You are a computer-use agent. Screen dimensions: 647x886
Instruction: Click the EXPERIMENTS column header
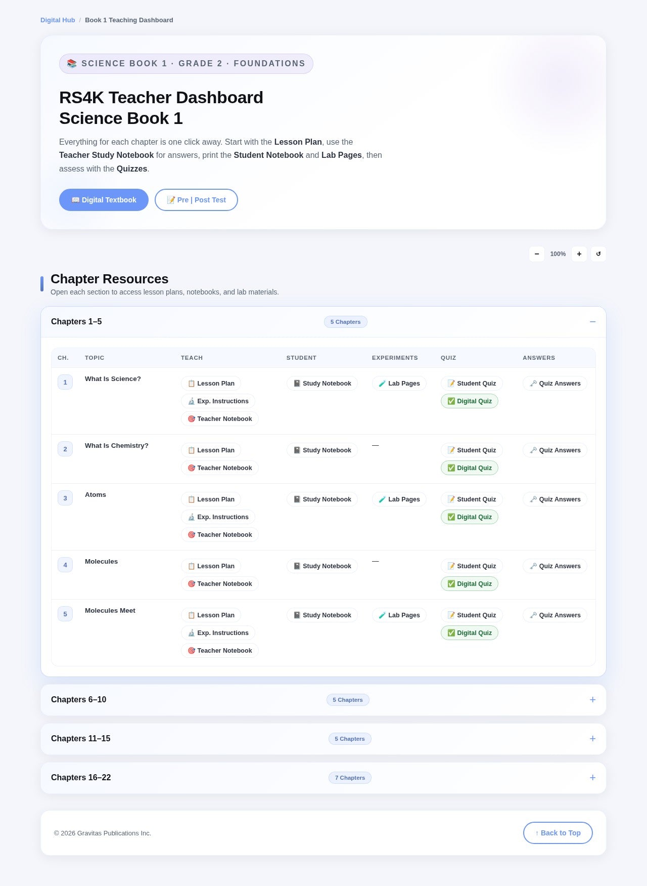(x=395, y=358)
